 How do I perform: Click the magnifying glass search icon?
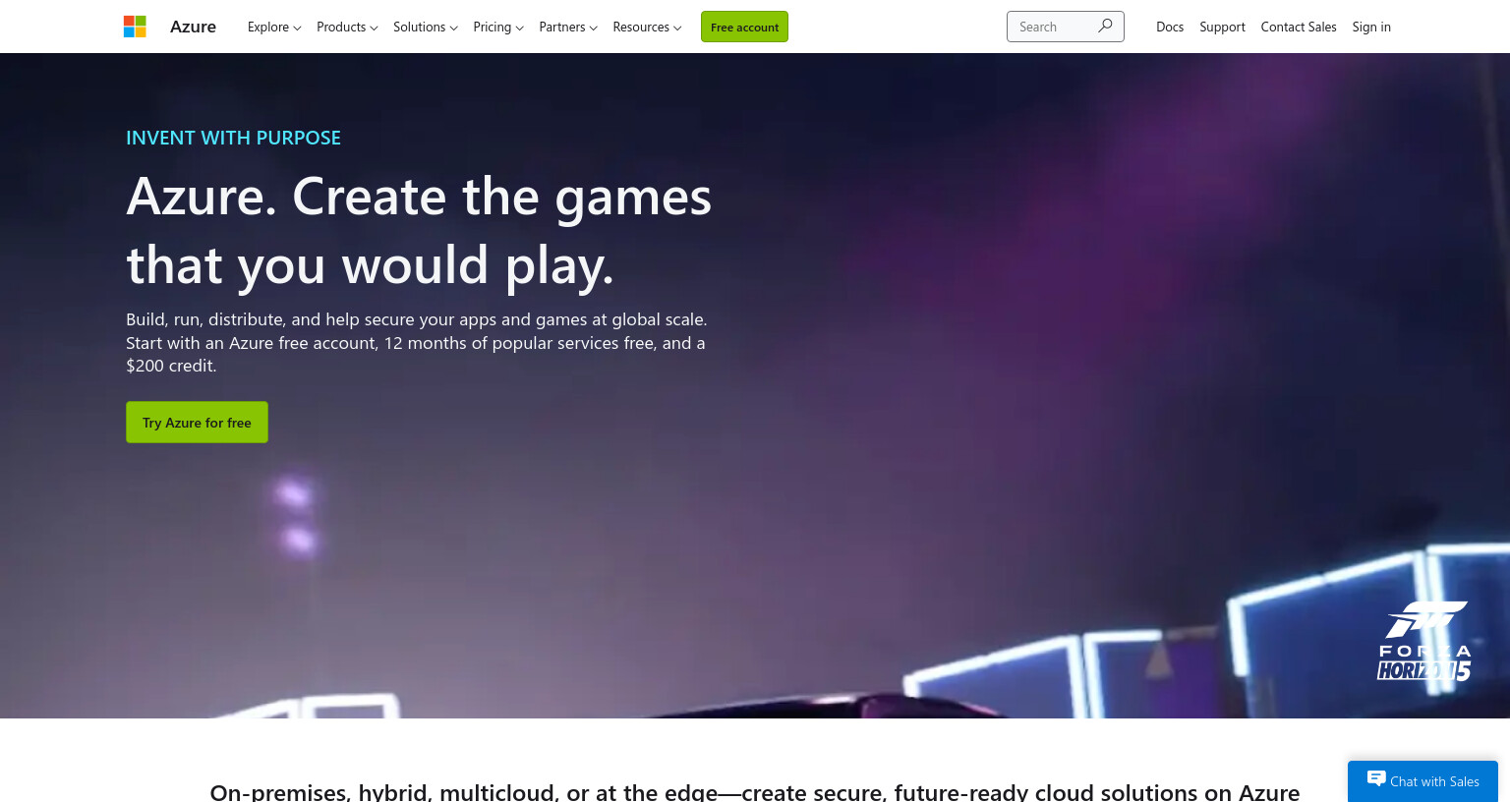[x=1105, y=27]
